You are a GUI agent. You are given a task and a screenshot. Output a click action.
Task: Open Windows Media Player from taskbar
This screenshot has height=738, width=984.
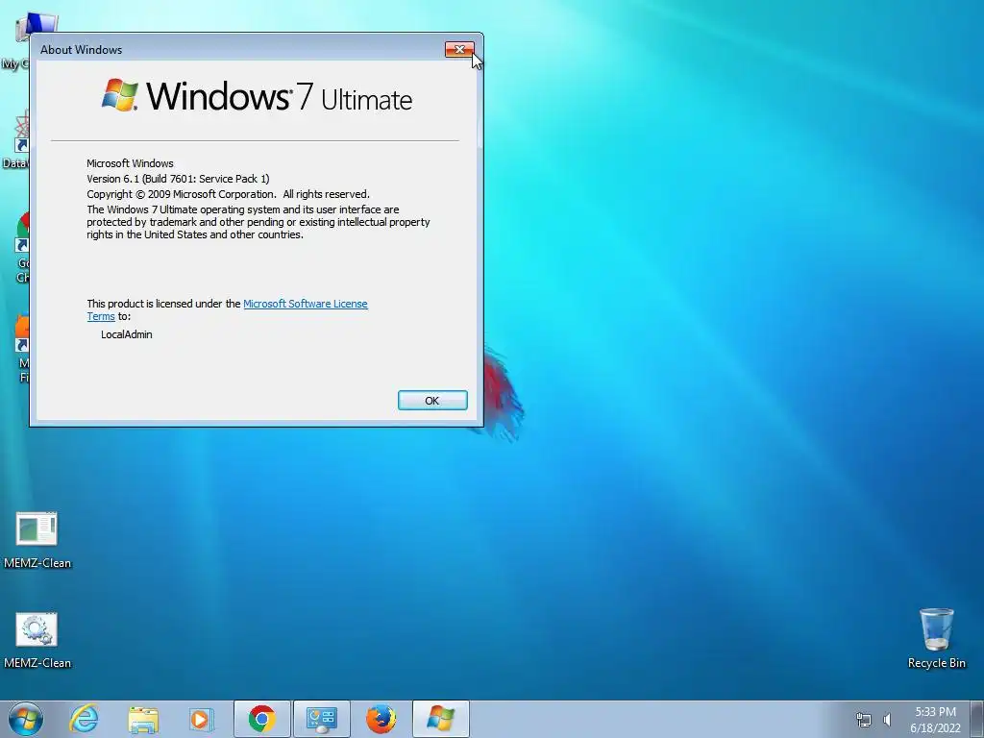(202, 719)
